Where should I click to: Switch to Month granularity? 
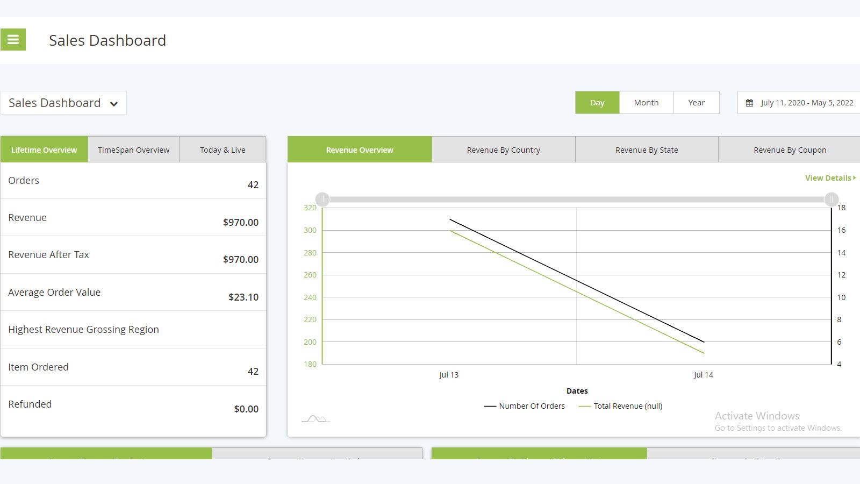pos(646,102)
